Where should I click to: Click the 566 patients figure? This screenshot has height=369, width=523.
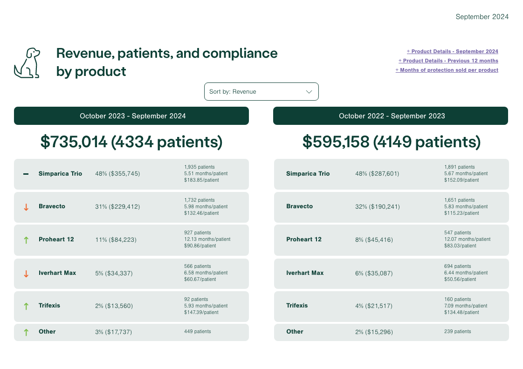(198, 266)
